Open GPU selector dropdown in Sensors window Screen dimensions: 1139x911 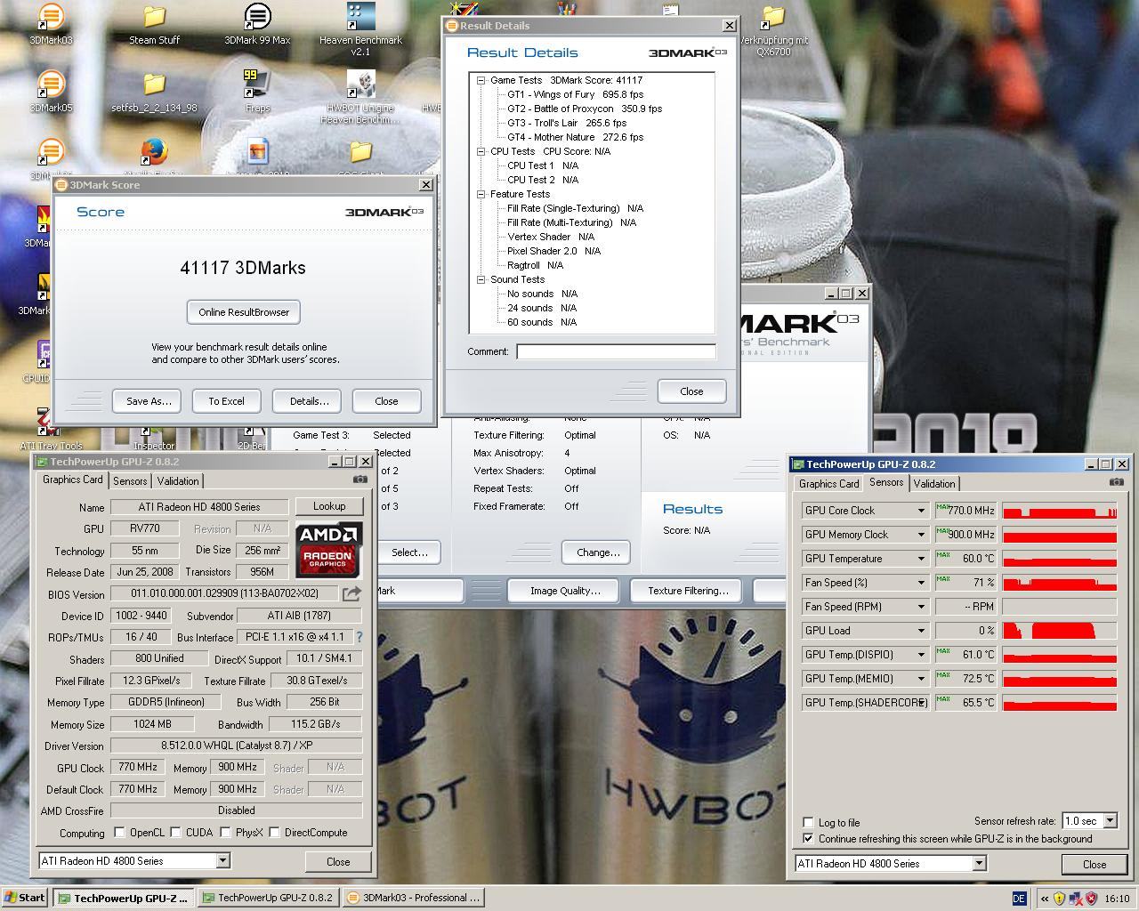[979, 864]
